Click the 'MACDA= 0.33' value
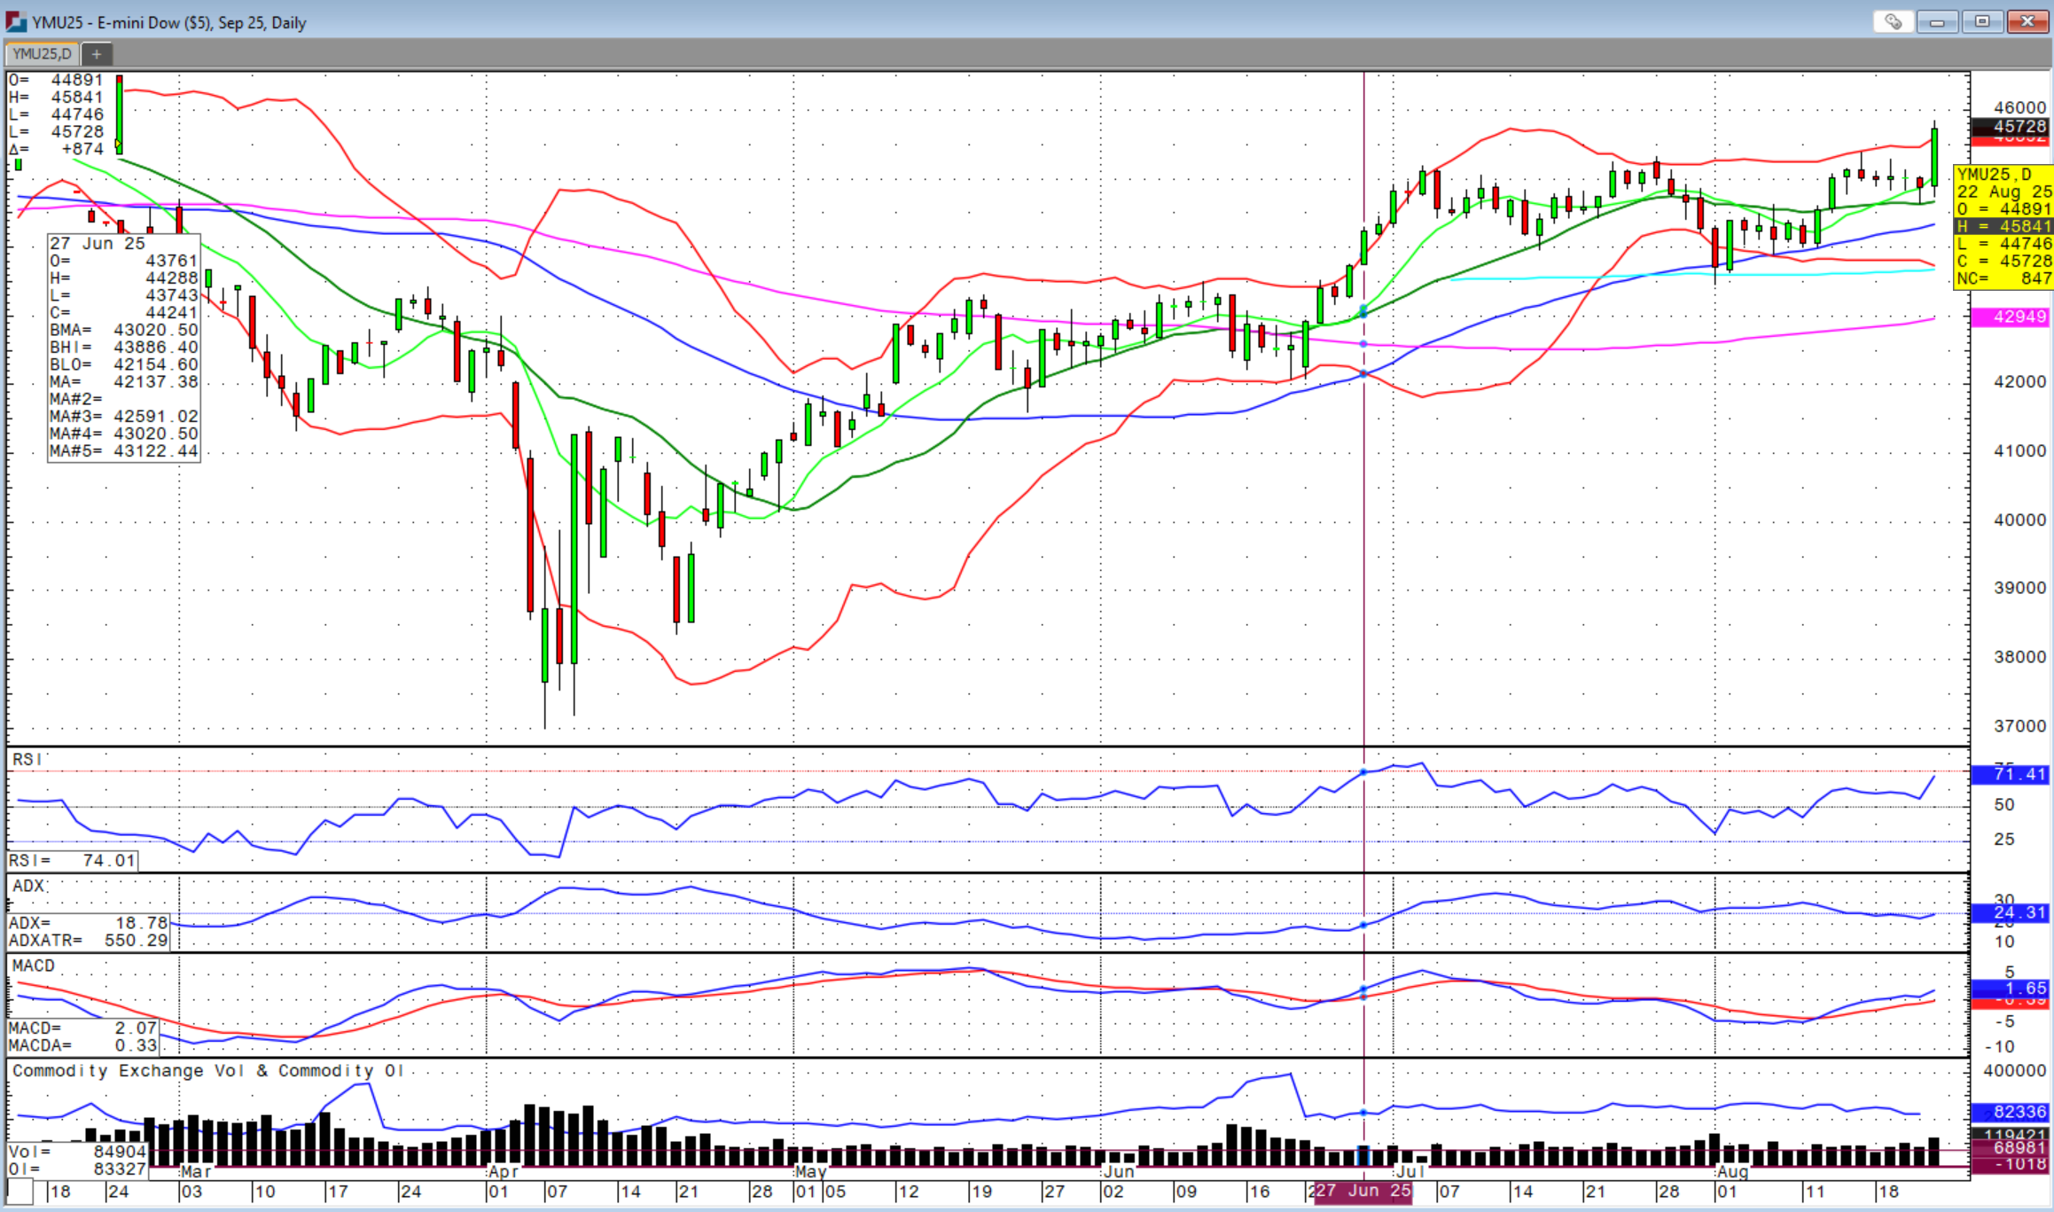The height and width of the screenshot is (1212, 2054). [82, 1046]
